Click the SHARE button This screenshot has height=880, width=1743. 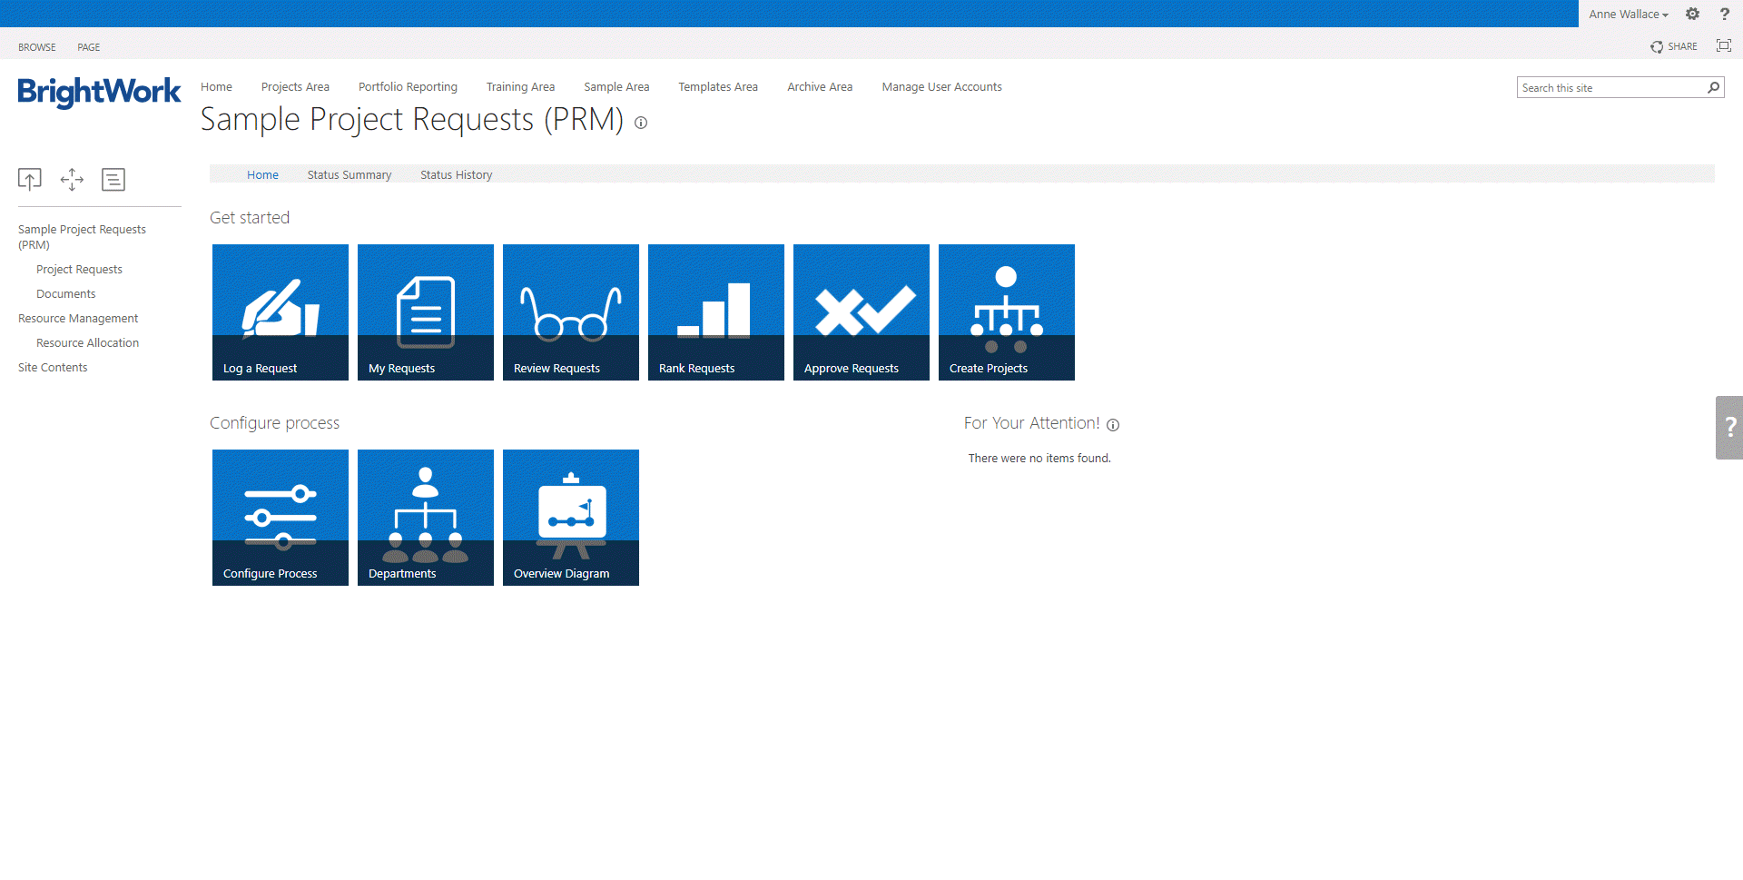(x=1674, y=46)
